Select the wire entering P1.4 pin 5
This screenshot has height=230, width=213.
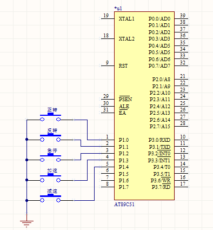coord(94,183)
